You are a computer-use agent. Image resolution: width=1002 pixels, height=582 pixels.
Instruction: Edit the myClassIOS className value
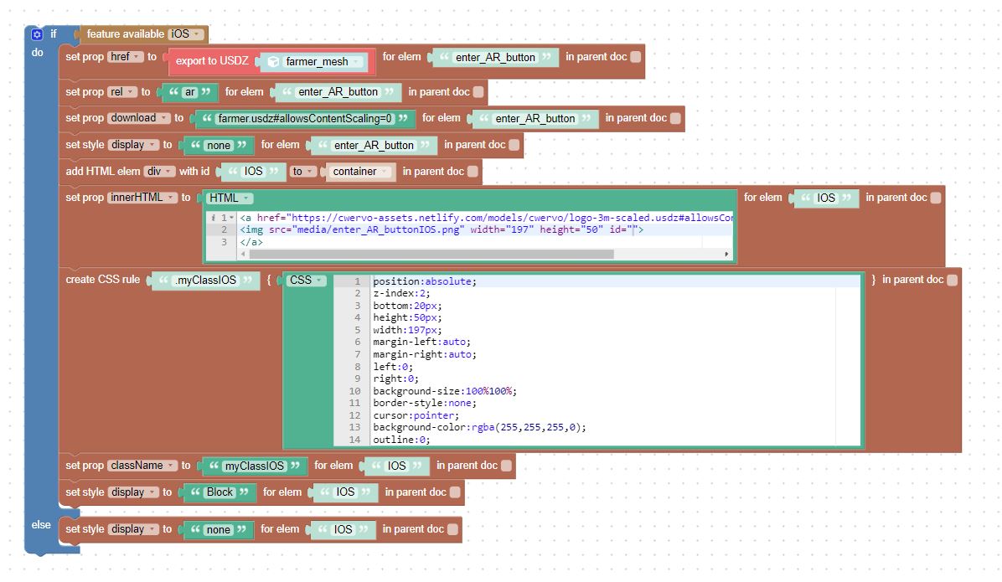[x=255, y=466]
